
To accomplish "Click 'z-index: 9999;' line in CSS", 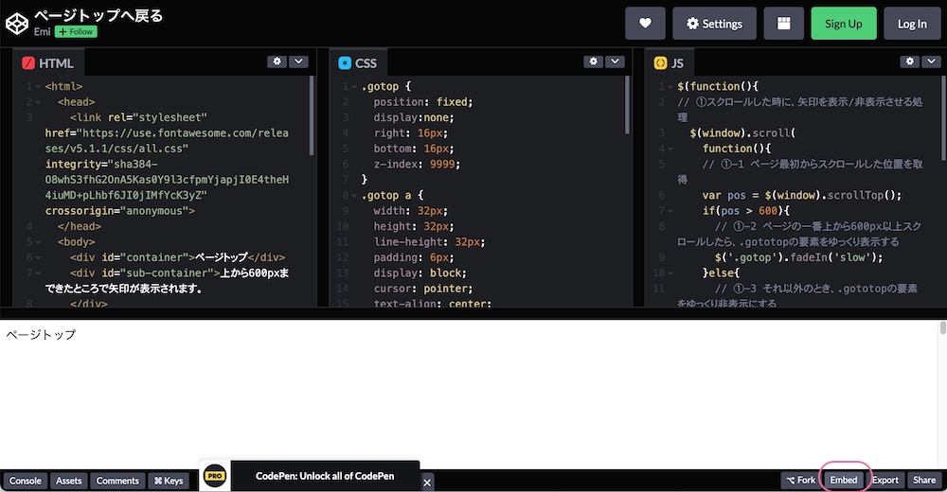I will pyautogui.click(x=417, y=165).
